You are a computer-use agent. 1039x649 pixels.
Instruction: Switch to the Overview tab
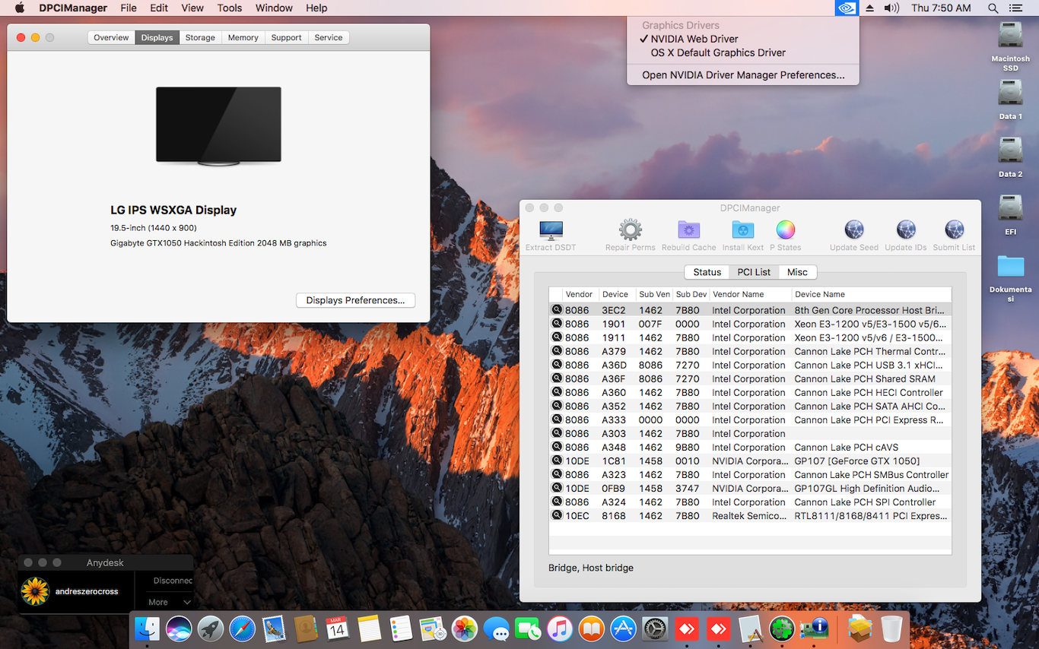(111, 37)
